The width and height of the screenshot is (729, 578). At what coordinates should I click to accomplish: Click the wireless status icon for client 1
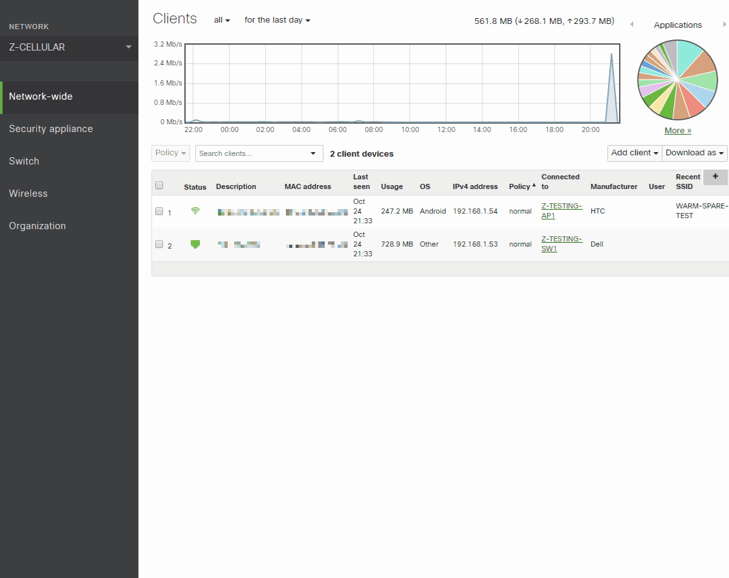195,211
